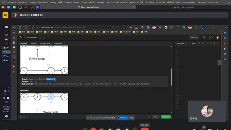The height and width of the screenshot is (130, 231).
Task: Click the streak fire counter icon
Action: (211, 38)
